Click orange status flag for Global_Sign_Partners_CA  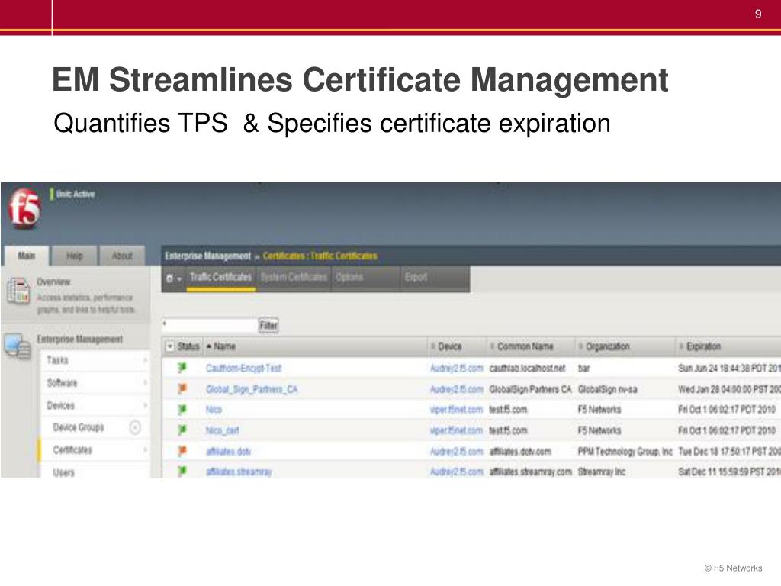[182, 388]
